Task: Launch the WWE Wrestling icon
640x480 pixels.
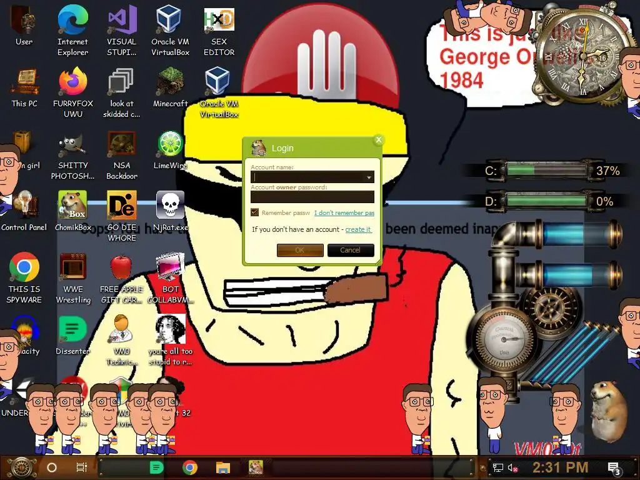Action: coord(73,278)
